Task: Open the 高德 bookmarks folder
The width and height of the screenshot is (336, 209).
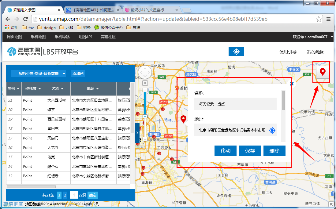Action: tap(133, 27)
